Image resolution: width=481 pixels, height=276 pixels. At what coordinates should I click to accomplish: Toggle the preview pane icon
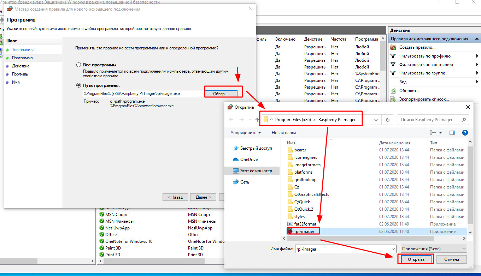pyautogui.click(x=452, y=133)
